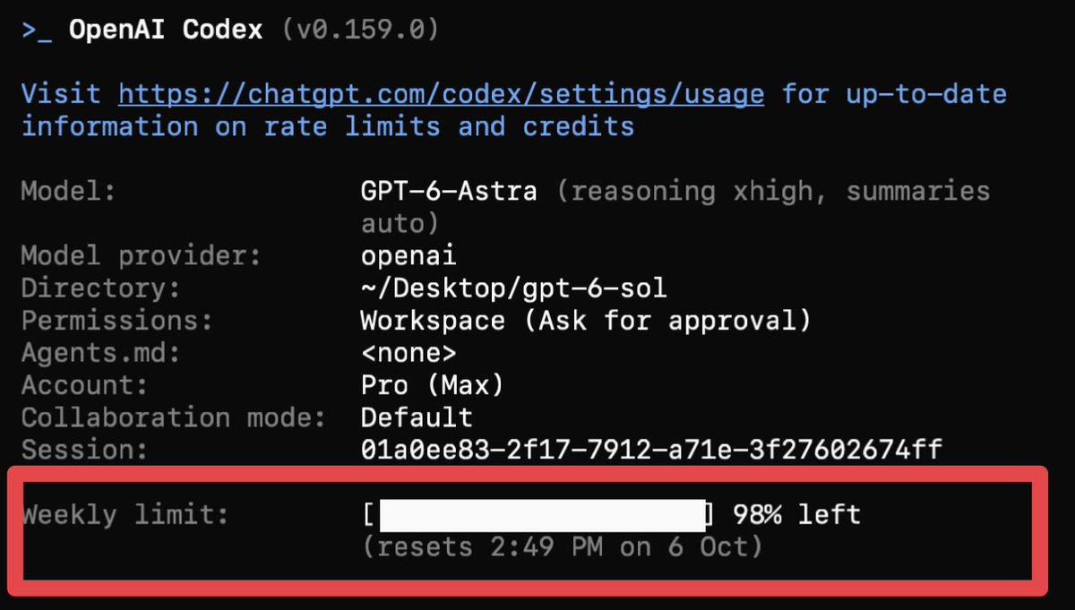This screenshot has width=1075, height=610.
Task: Click the white weekly limit progress bar
Action: pyautogui.click(x=543, y=514)
